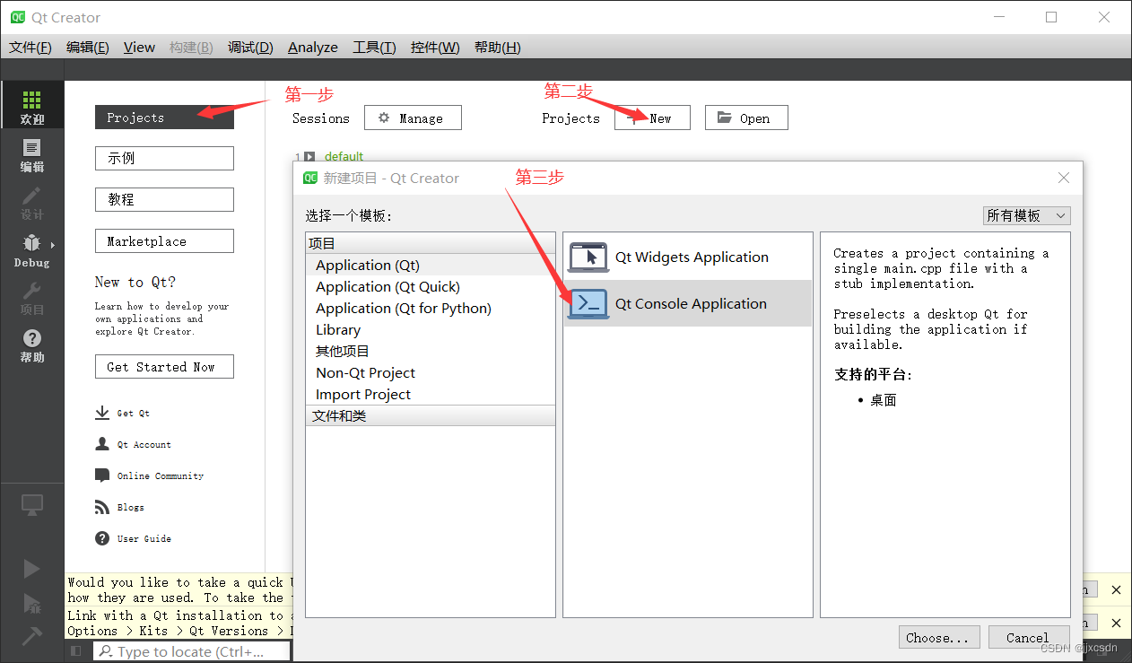The height and width of the screenshot is (663, 1132).
Task: Click the Cancel button in dialog
Action: click(x=1029, y=638)
